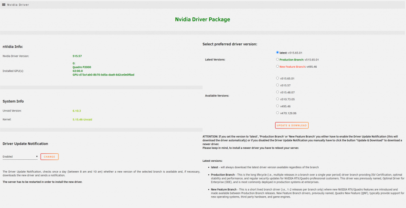406x208 pixels.
Task: Select available version v515.65.01 radio button
Action: tap(277, 78)
